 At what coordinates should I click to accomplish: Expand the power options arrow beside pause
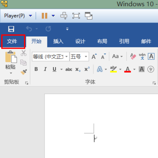[53, 16]
